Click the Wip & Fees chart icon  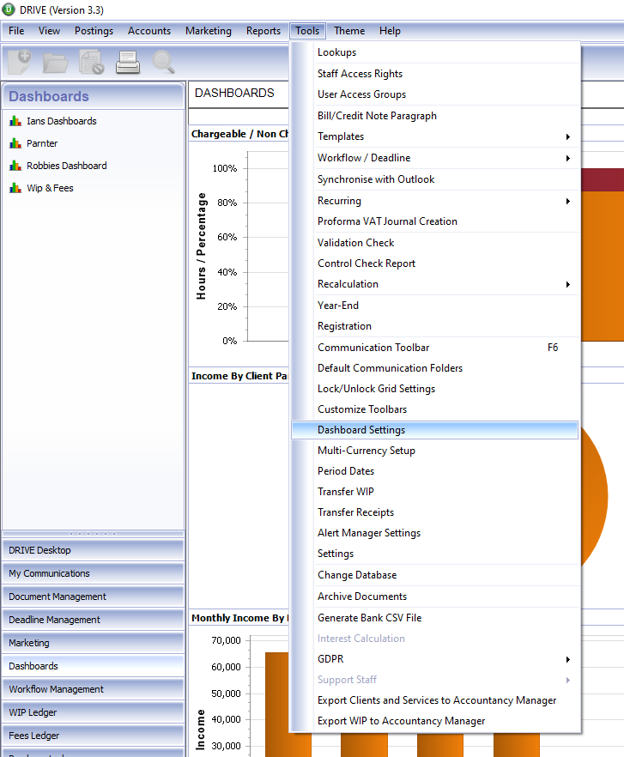point(15,188)
